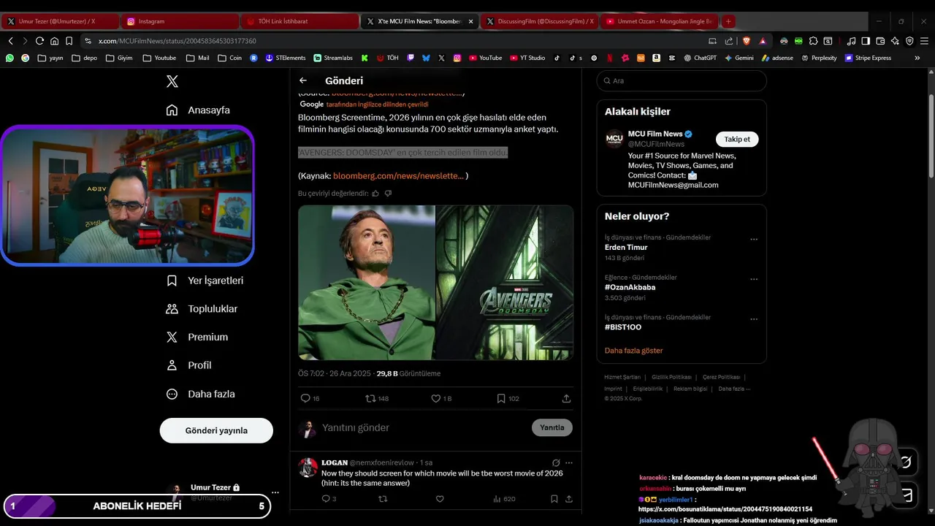This screenshot has width=935, height=526.
Task: Switch to DiscussingFilm tab
Action: (x=538, y=21)
